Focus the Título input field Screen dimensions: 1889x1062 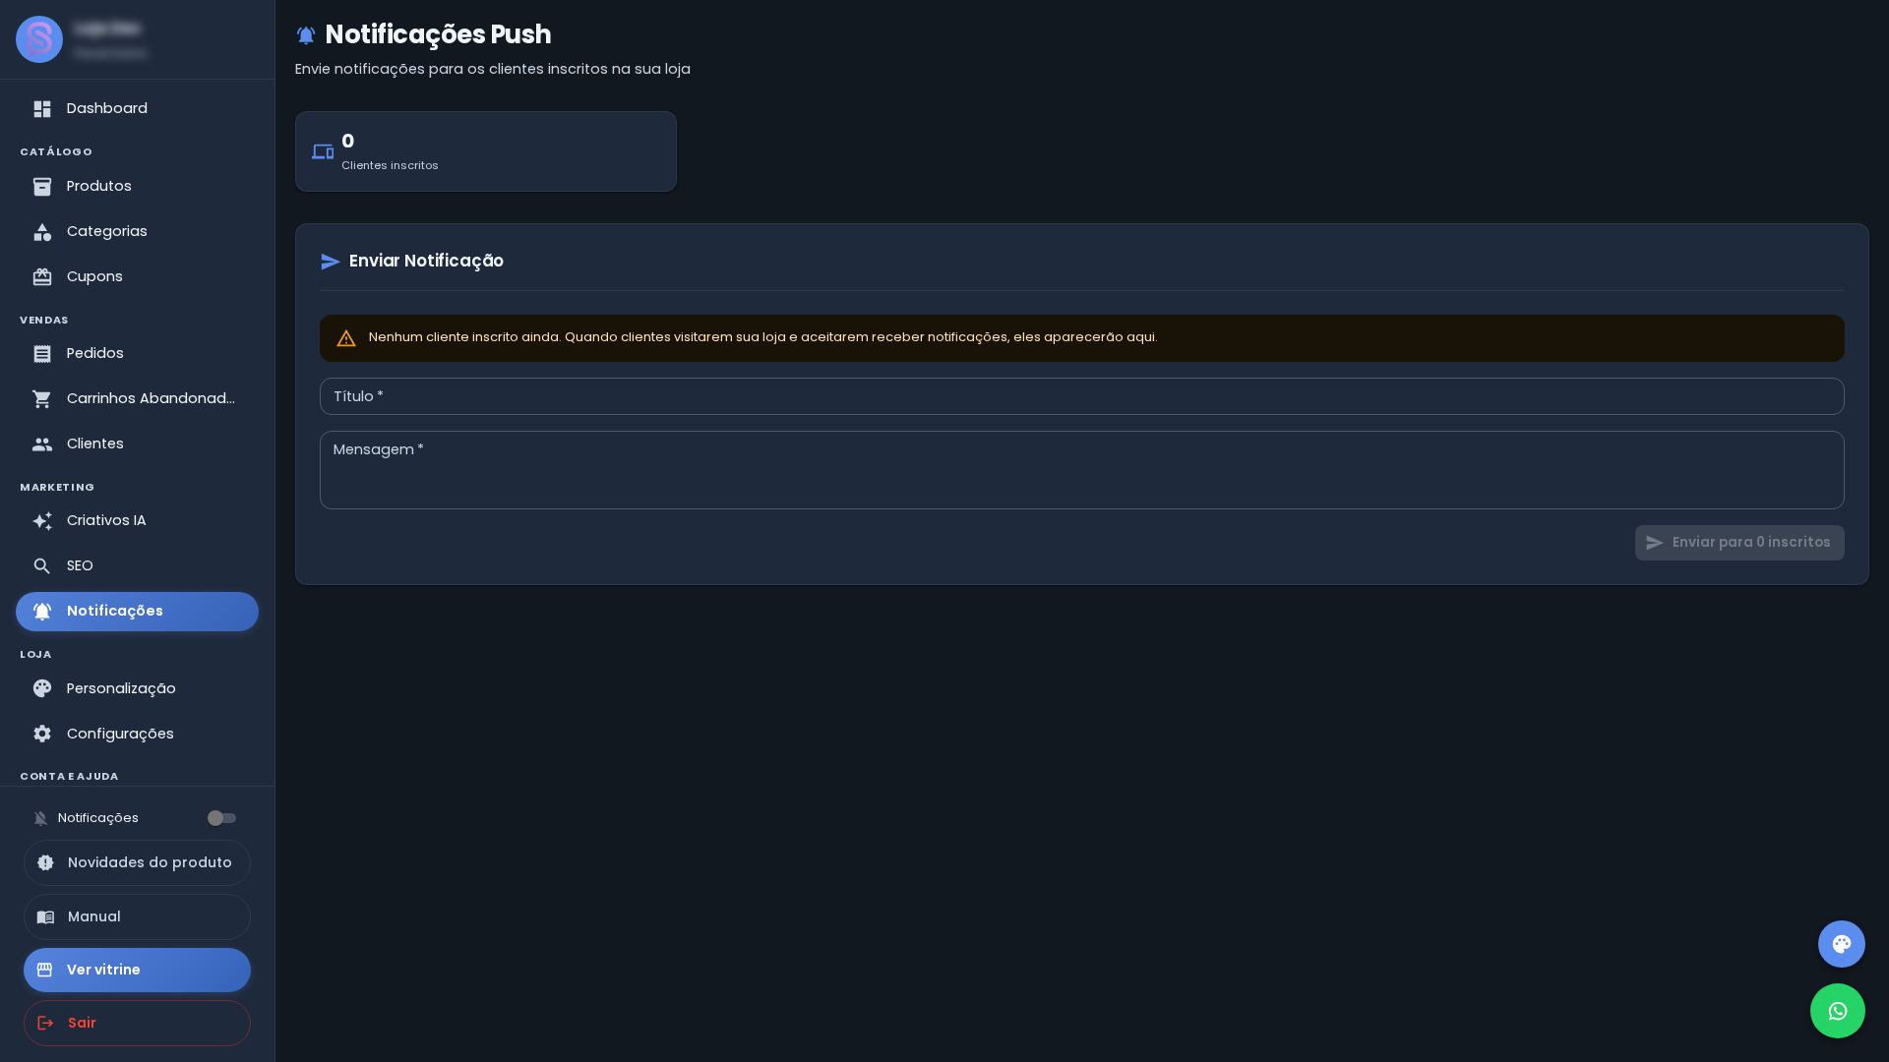pos(1082,396)
